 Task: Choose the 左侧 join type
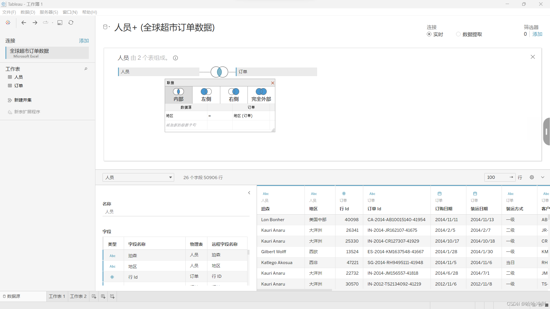(206, 95)
